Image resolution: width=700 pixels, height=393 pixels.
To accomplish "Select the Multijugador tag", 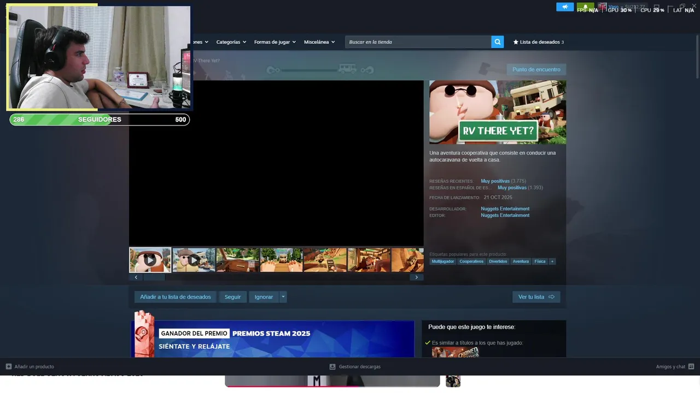I will [x=442, y=261].
